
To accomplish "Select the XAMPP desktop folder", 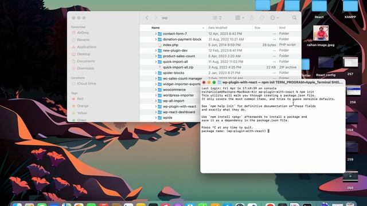I will click(350, 9).
